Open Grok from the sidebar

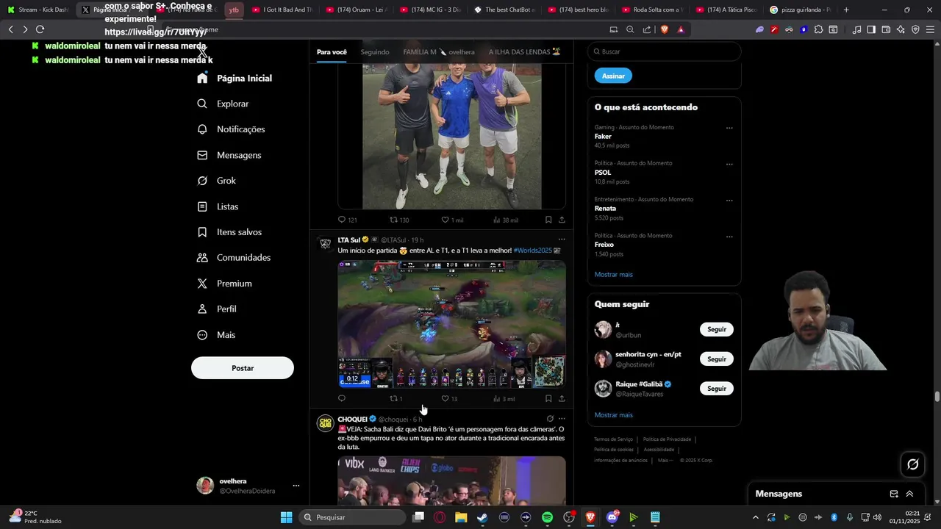point(217,181)
